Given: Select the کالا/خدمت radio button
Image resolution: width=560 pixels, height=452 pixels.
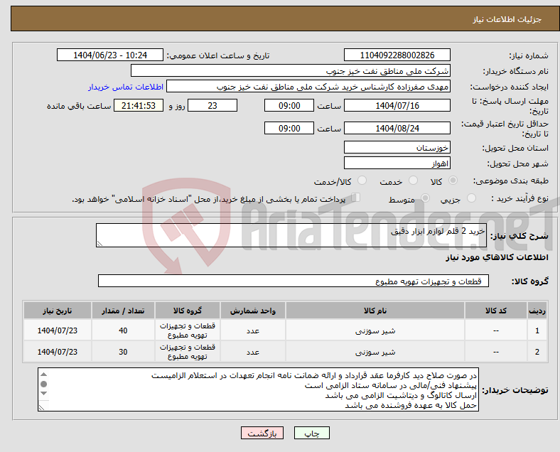Looking at the screenshot, I should (362, 181).
